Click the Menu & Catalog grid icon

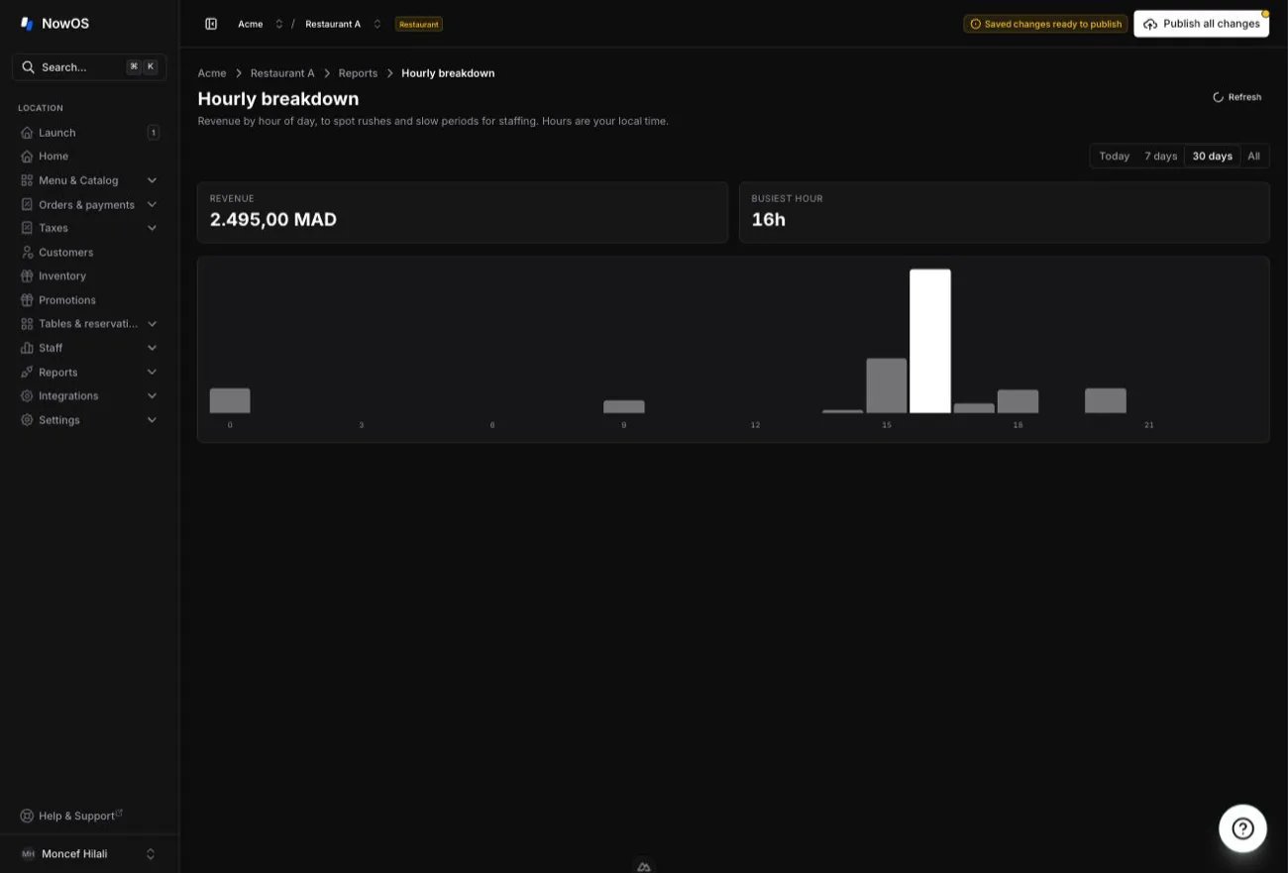[27, 180]
